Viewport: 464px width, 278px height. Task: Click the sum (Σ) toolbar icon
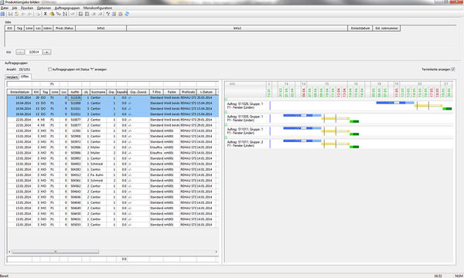(46, 14)
